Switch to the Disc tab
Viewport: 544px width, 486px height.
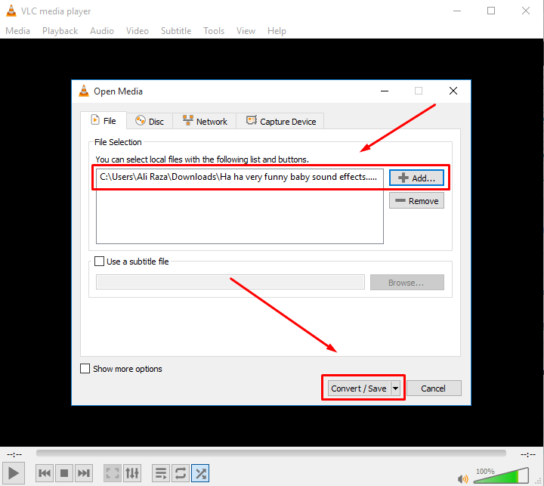(x=150, y=121)
